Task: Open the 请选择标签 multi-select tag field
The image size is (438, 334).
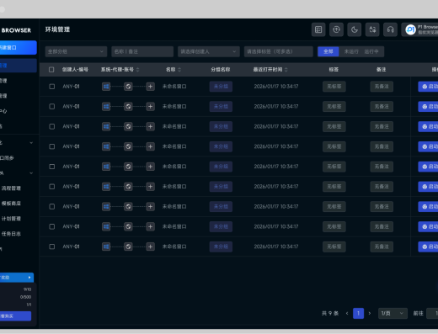Action: pyautogui.click(x=279, y=51)
